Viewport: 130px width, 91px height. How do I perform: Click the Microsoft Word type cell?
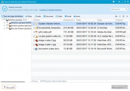click(x=106, y=49)
